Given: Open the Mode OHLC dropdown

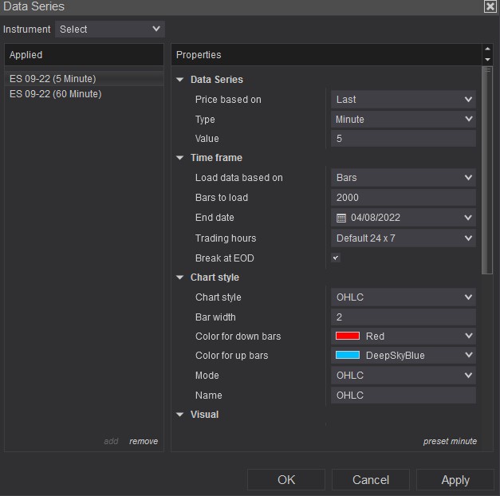Looking at the screenshot, I should click(404, 376).
